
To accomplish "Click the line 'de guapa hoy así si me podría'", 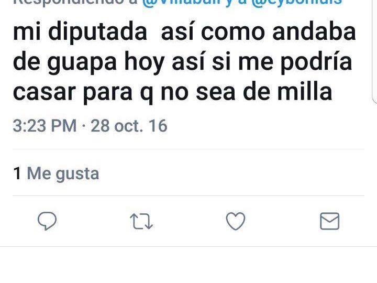I will click(x=183, y=62).
